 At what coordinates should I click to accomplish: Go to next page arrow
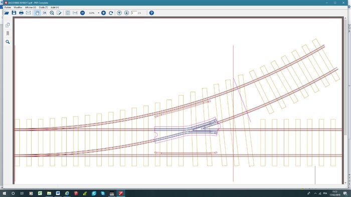(x=126, y=13)
